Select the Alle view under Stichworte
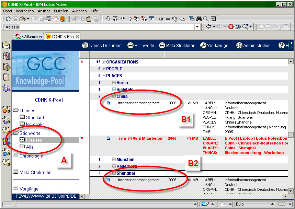The width and height of the screenshot is (295, 209). (30, 147)
